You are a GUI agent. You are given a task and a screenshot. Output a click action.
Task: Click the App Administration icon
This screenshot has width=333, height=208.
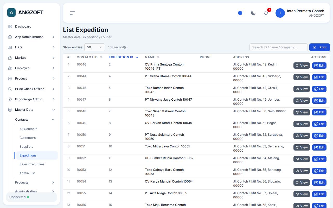pos(10,37)
